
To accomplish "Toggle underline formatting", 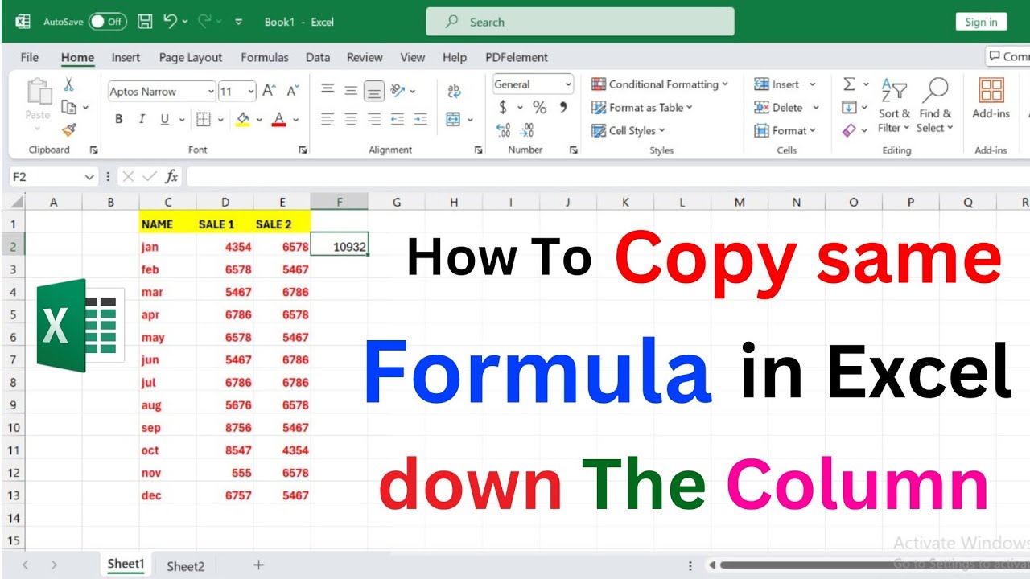I will (x=165, y=119).
